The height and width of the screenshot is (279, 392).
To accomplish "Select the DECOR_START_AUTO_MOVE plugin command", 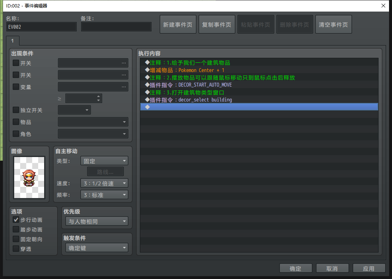I will tap(259, 85).
